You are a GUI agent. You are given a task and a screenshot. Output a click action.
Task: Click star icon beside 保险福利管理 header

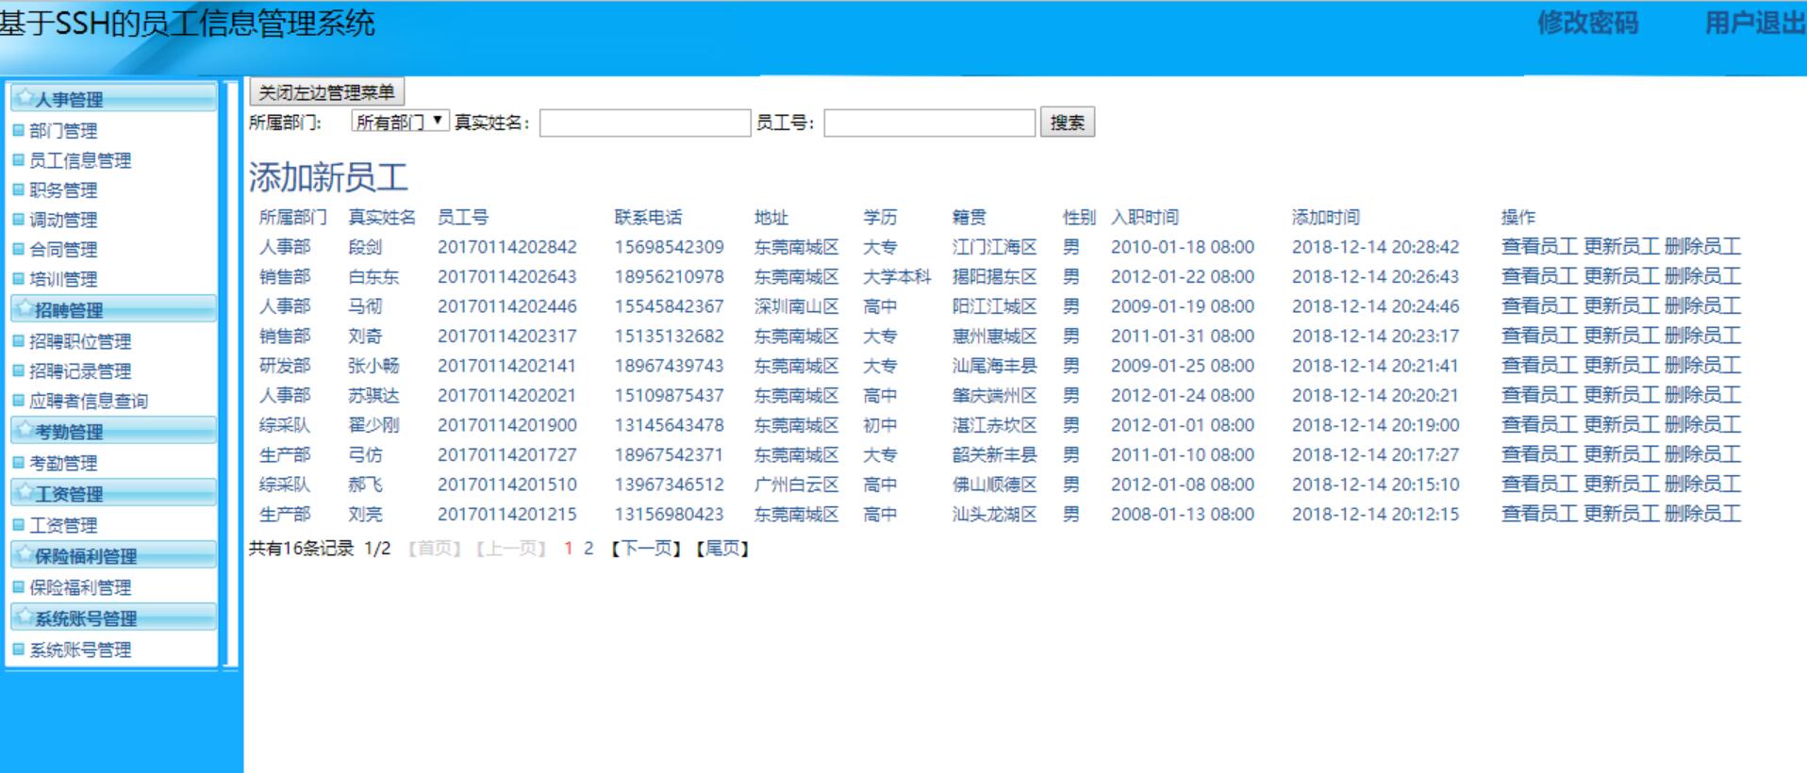click(x=25, y=554)
